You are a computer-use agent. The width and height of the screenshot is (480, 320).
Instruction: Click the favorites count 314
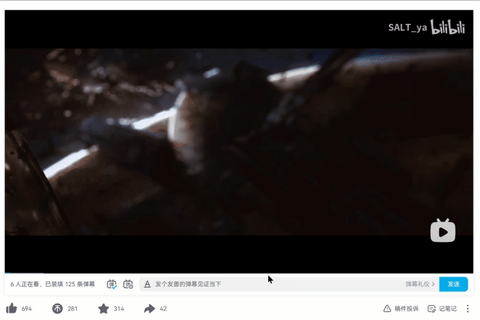tap(119, 308)
